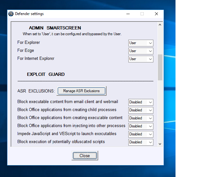Click the 'For Edge' label

[x=26, y=51]
